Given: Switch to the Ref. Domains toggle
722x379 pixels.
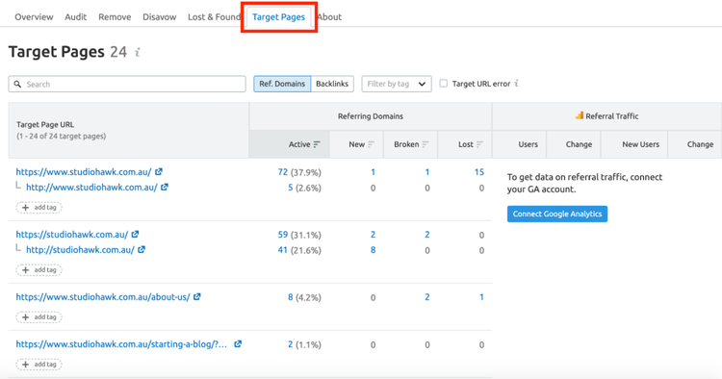Looking at the screenshot, I should (x=282, y=84).
